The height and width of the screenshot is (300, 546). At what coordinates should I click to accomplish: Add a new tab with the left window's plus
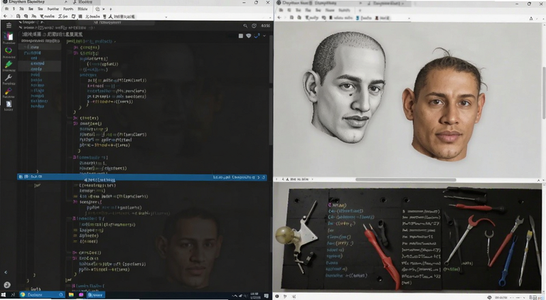tap(111, 9)
